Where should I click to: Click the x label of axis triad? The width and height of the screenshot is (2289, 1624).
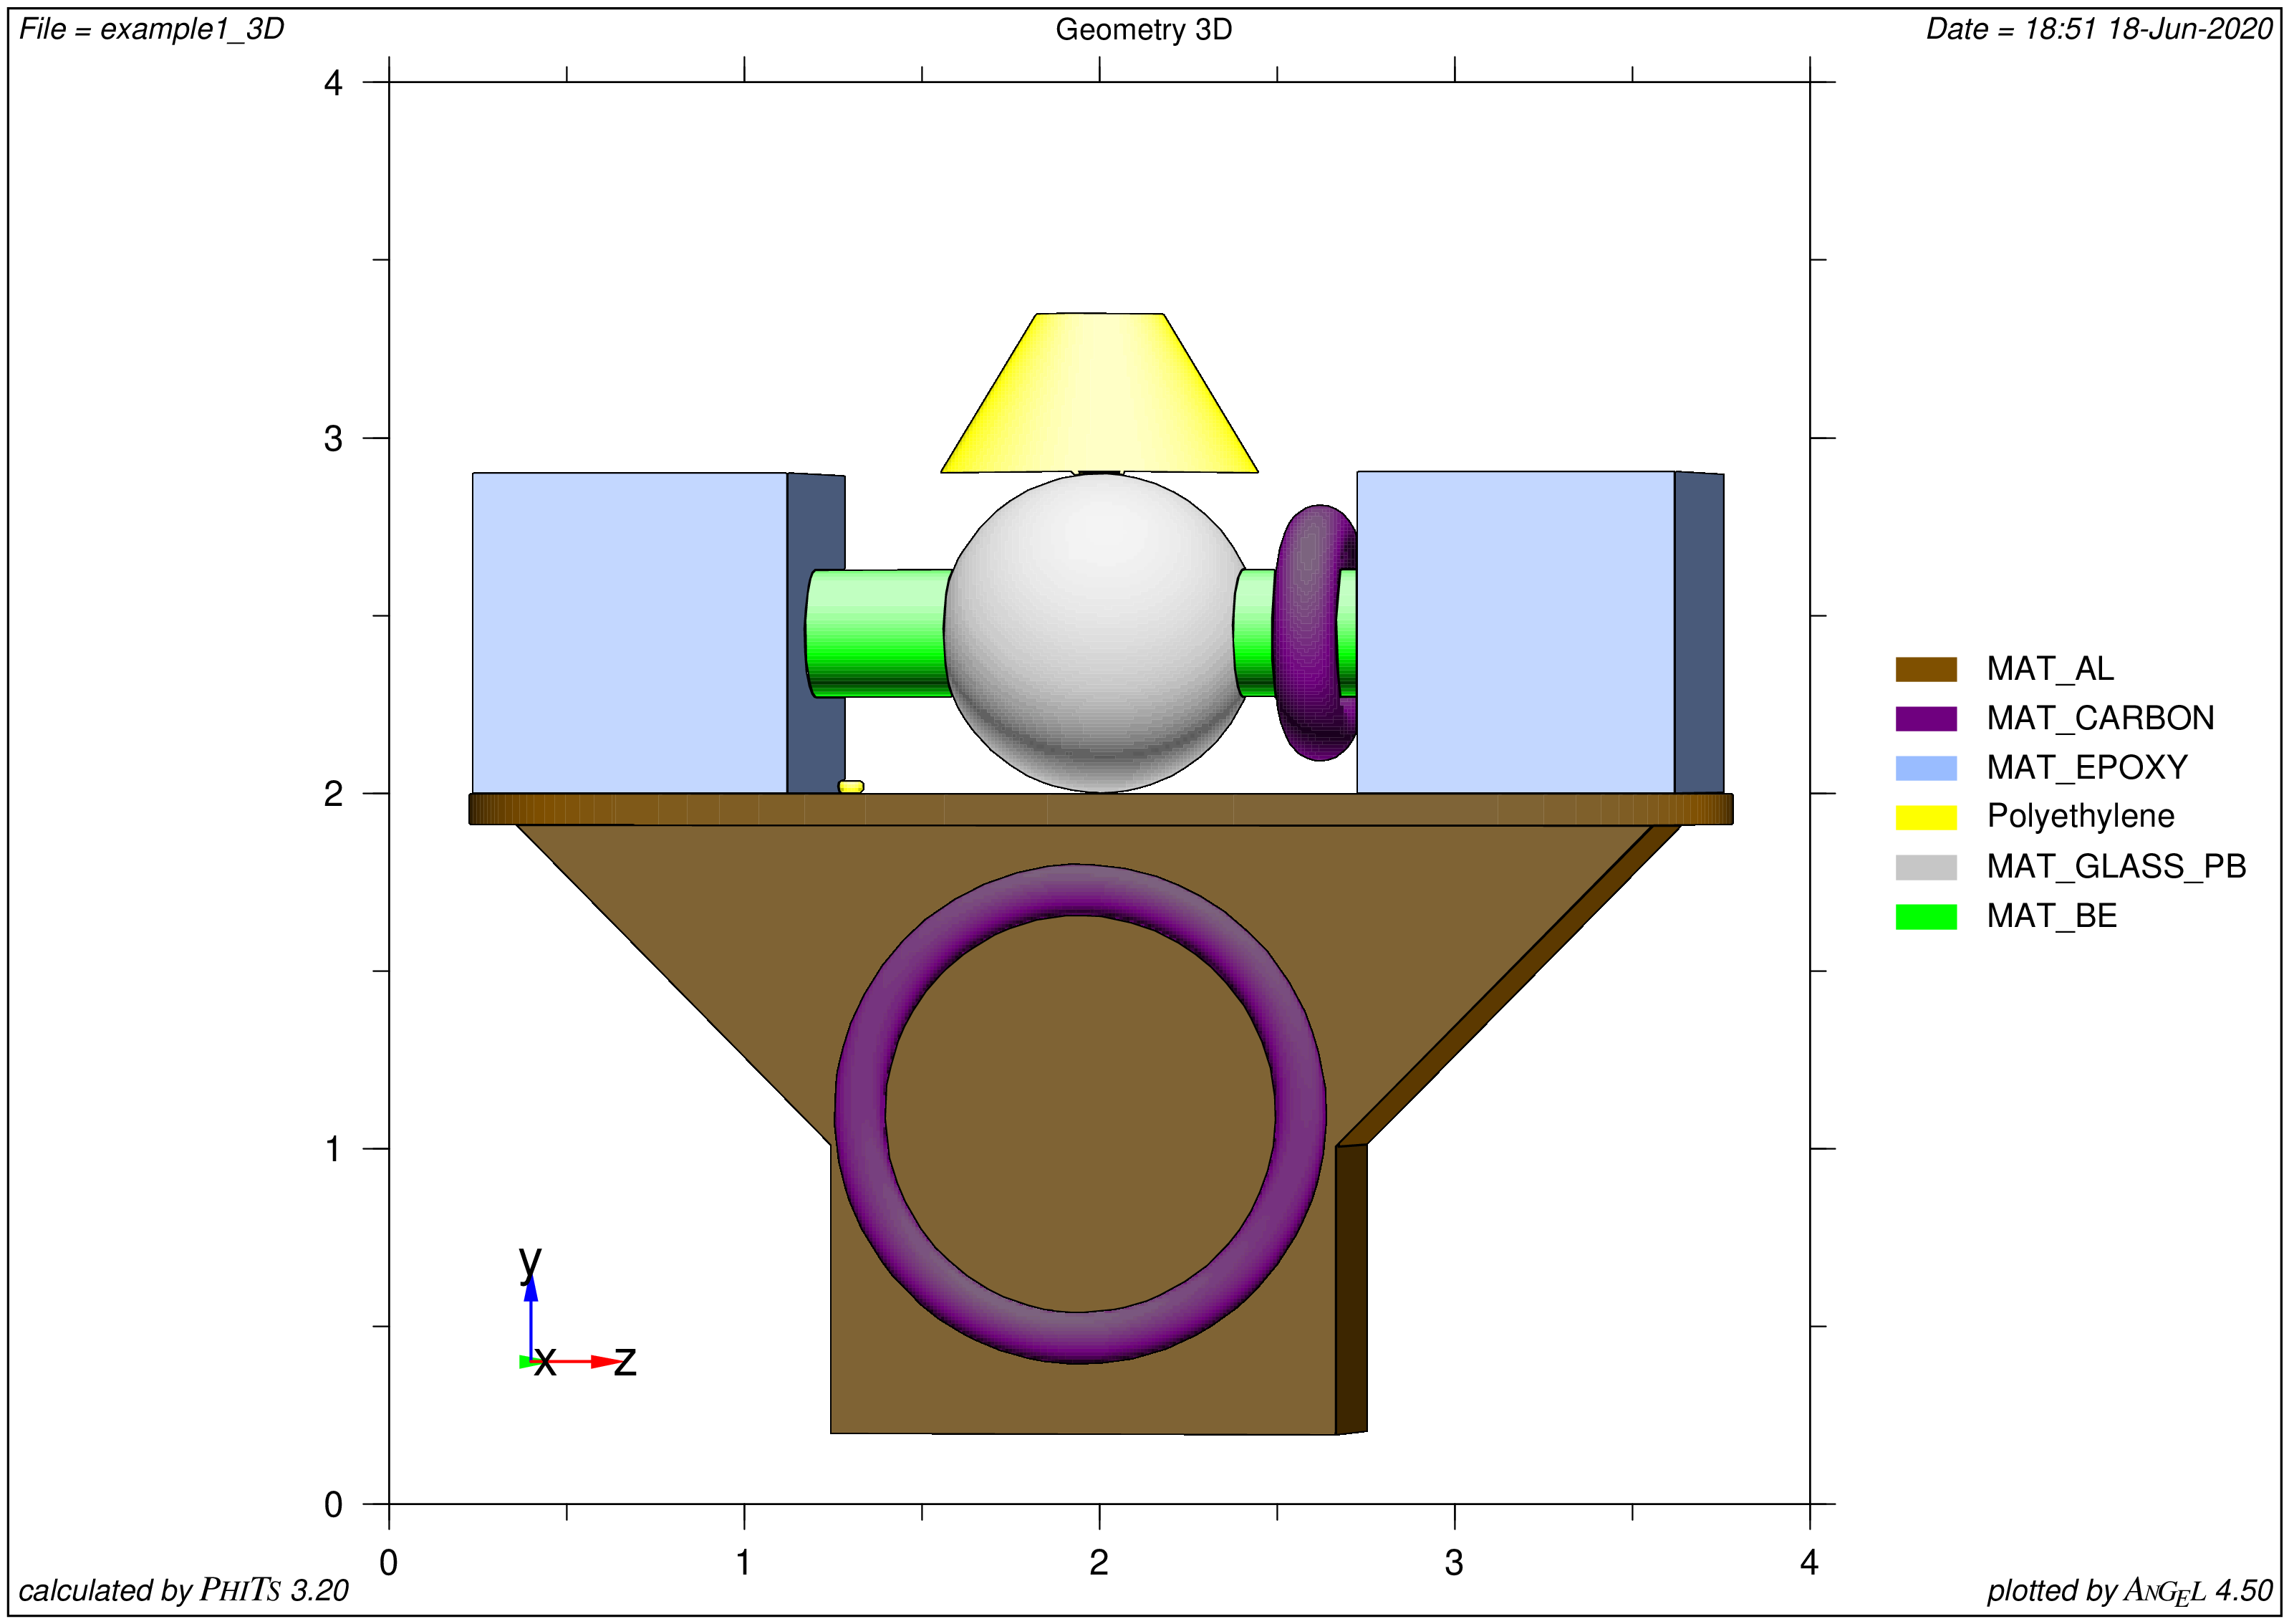(545, 1362)
